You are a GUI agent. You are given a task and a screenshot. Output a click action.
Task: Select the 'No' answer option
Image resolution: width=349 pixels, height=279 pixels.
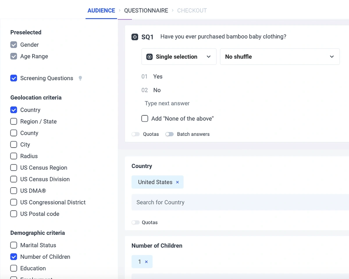point(157,90)
